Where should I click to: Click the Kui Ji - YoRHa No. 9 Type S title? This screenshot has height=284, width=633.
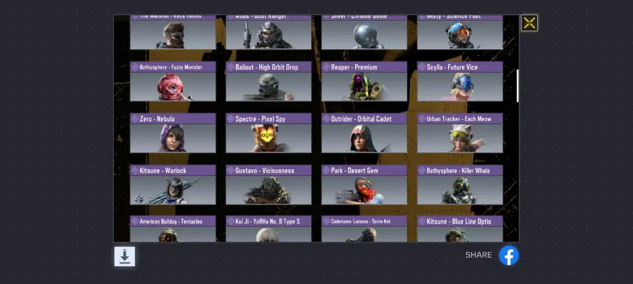pyautogui.click(x=268, y=221)
